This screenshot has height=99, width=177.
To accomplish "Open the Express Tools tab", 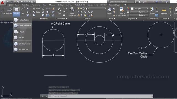I will 93,5.
